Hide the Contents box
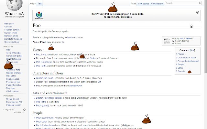 192,50
